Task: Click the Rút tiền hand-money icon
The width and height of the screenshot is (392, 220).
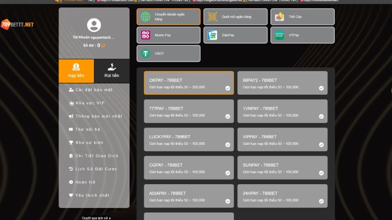Action: [x=112, y=67]
